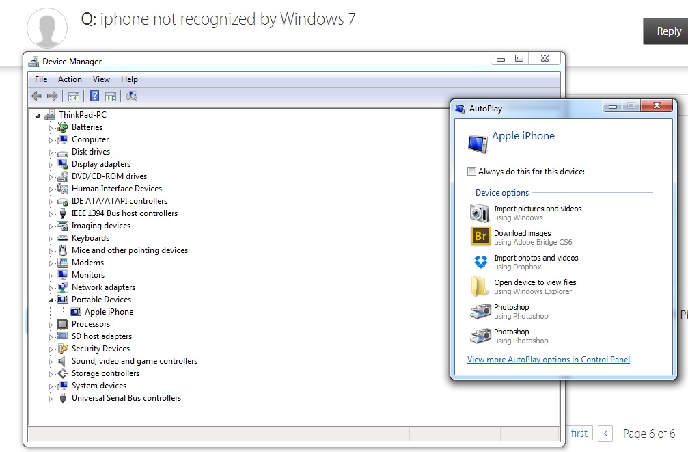Click the properties pane toolbar icon next to Help

(x=111, y=96)
